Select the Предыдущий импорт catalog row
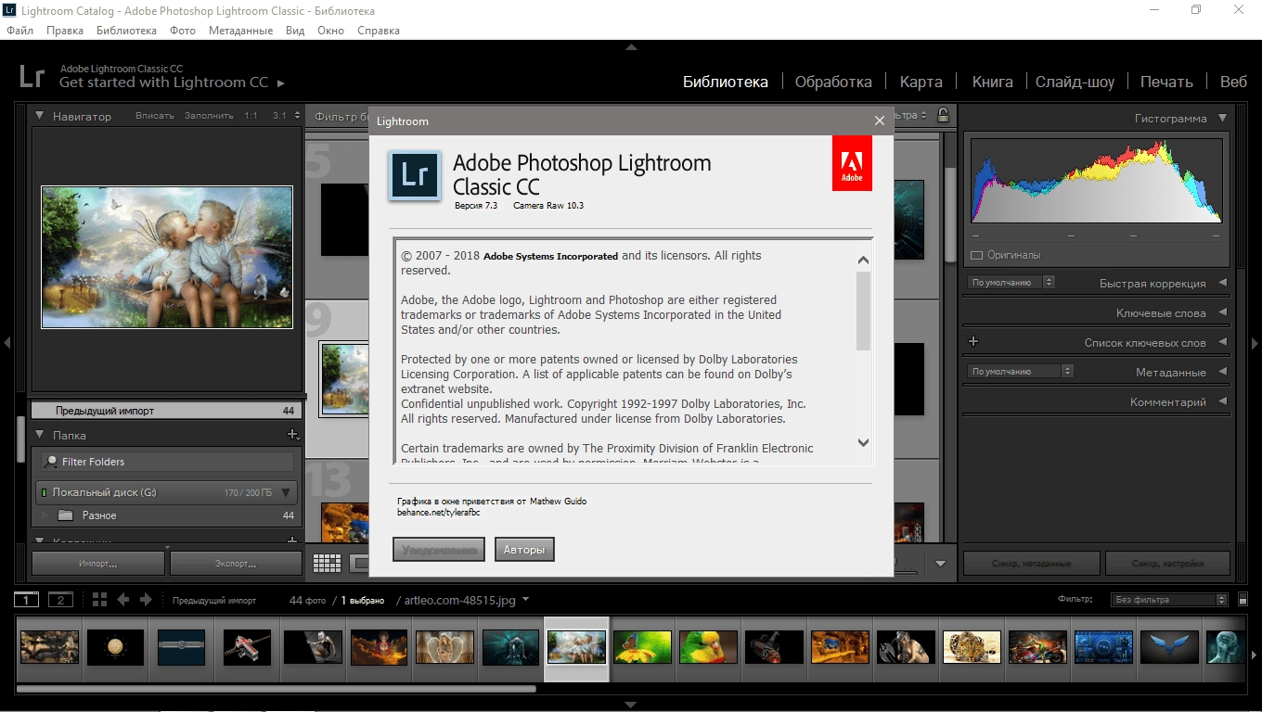This screenshot has width=1262, height=712. [166, 411]
